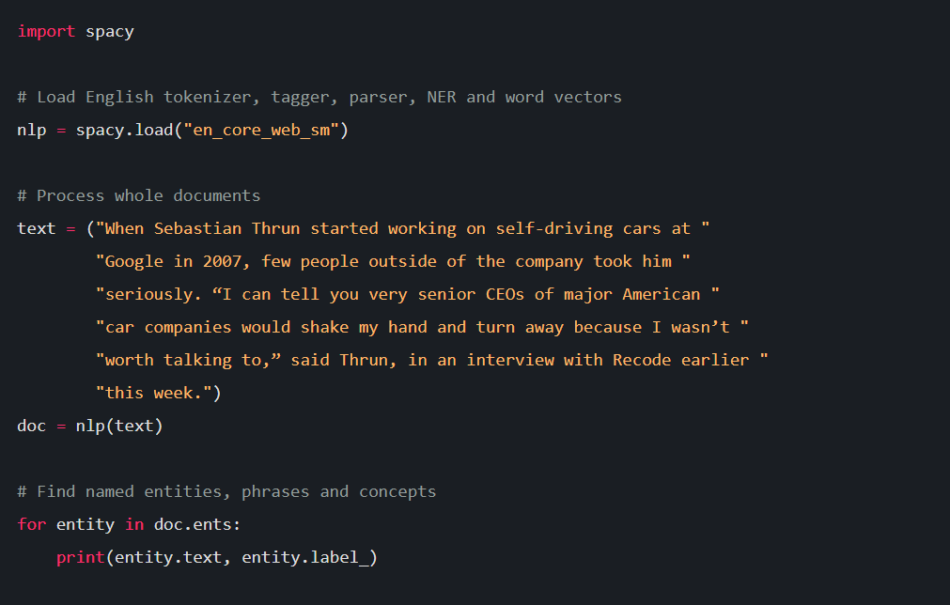Click the year '2007' in the string
The image size is (950, 605).
point(217,262)
